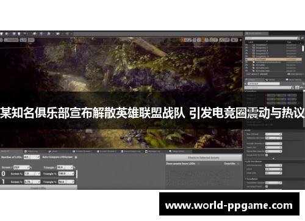
Task: Click the magnifier icon in outliner search
Action: click(x=298, y=38)
